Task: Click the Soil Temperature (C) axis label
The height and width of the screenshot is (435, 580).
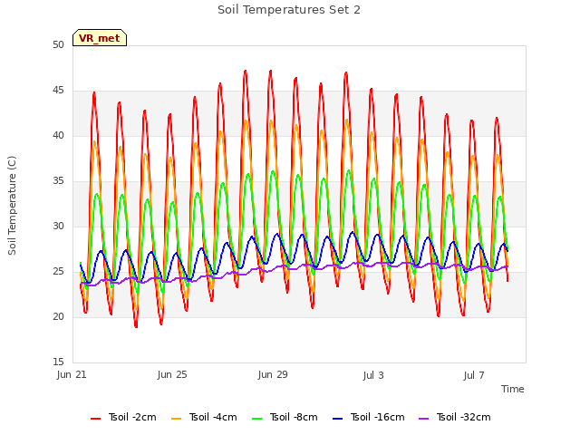Action: pyautogui.click(x=12, y=206)
